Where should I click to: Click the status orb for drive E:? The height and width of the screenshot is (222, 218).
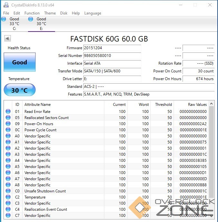(x=31, y=19)
